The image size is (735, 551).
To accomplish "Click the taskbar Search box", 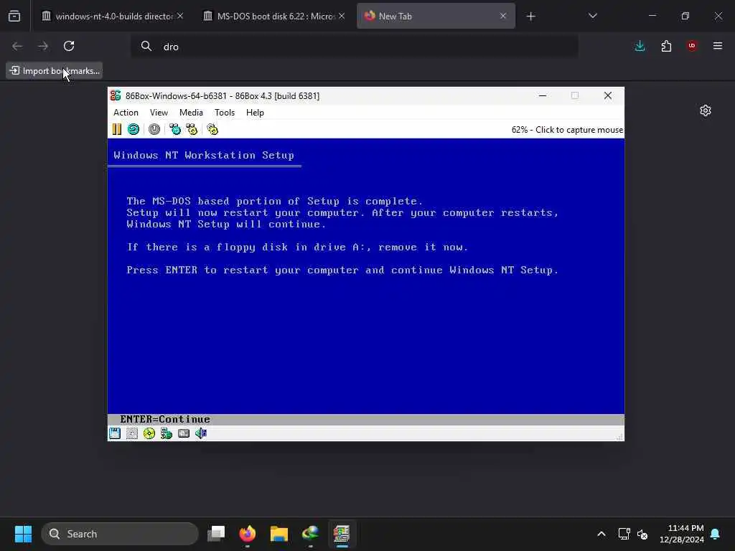I will (120, 534).
